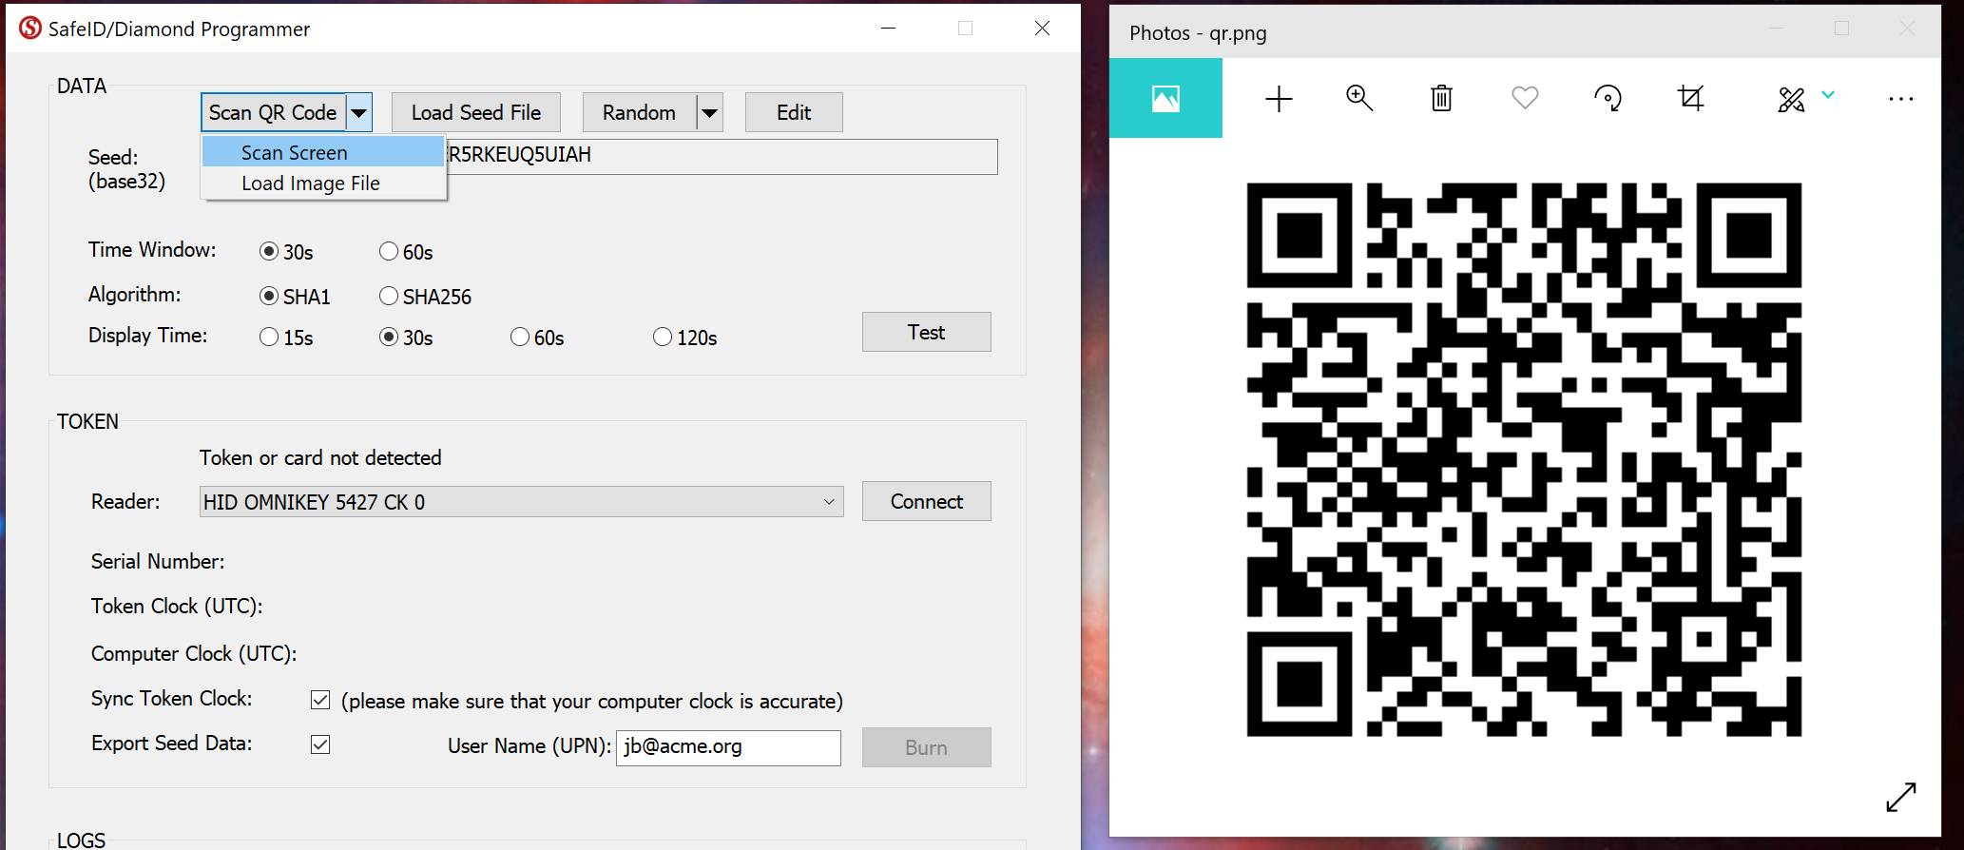Viewport: 1964px width, 850px height.
Task: Expand the Random button dropdown arrow
Action: coord(709,113)
